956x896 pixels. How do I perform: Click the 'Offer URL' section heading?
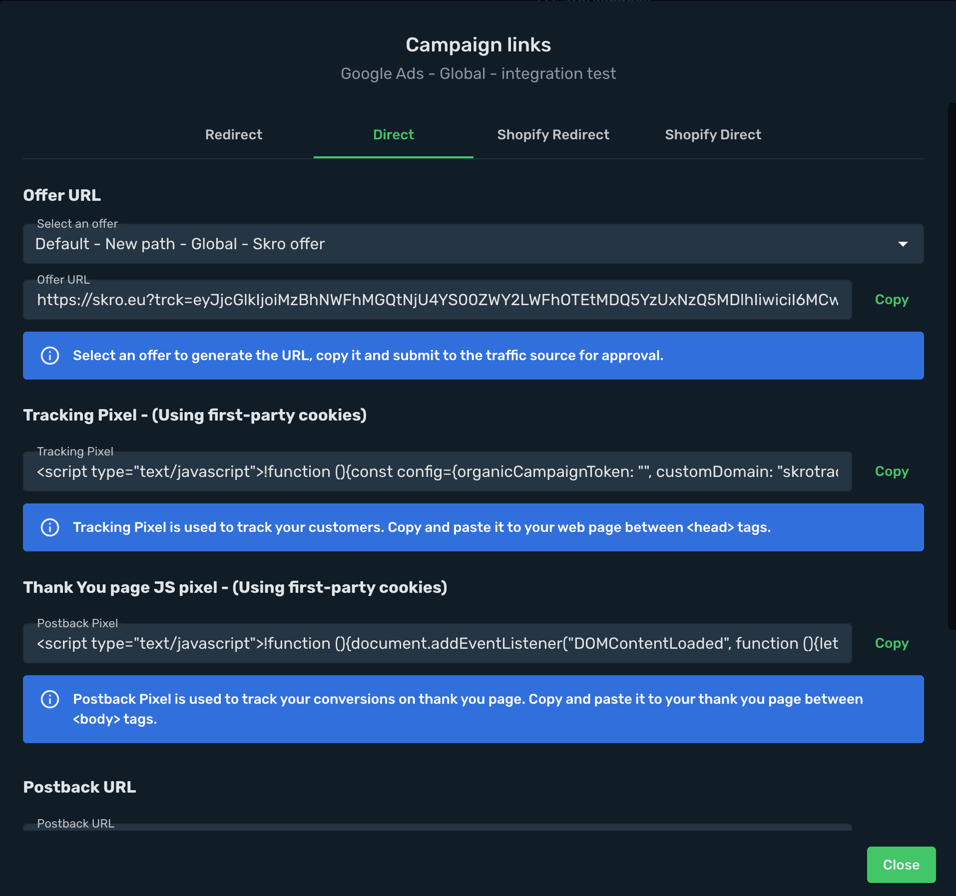tap(62, 195)
